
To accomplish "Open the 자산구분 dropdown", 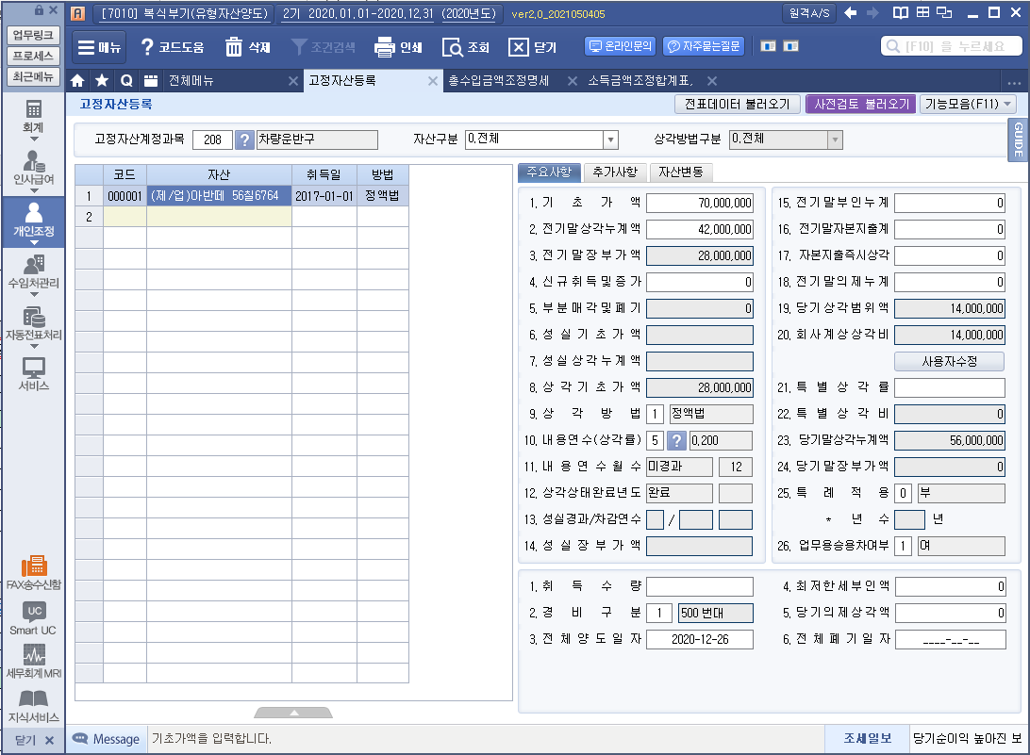I will (609, 140).
